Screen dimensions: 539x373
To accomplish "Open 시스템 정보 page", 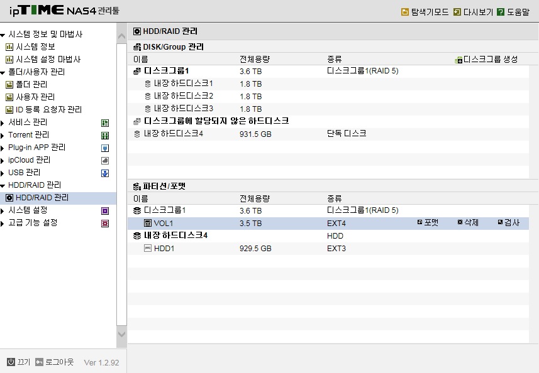I will [x=35, y=46].
